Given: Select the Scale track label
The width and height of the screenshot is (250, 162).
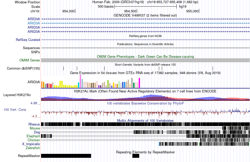Looking at the screenshot, I should [36, 7].
